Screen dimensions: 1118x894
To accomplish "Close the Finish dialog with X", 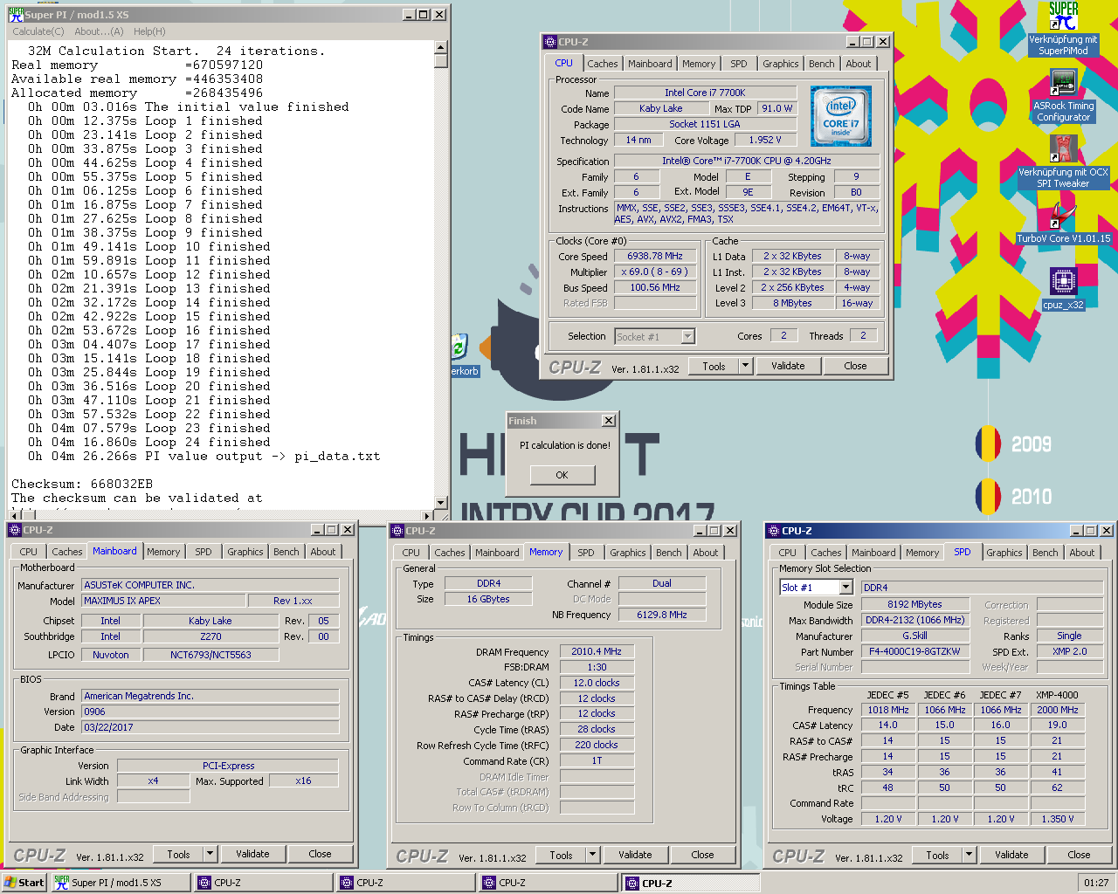I will (x=609, y=421).
